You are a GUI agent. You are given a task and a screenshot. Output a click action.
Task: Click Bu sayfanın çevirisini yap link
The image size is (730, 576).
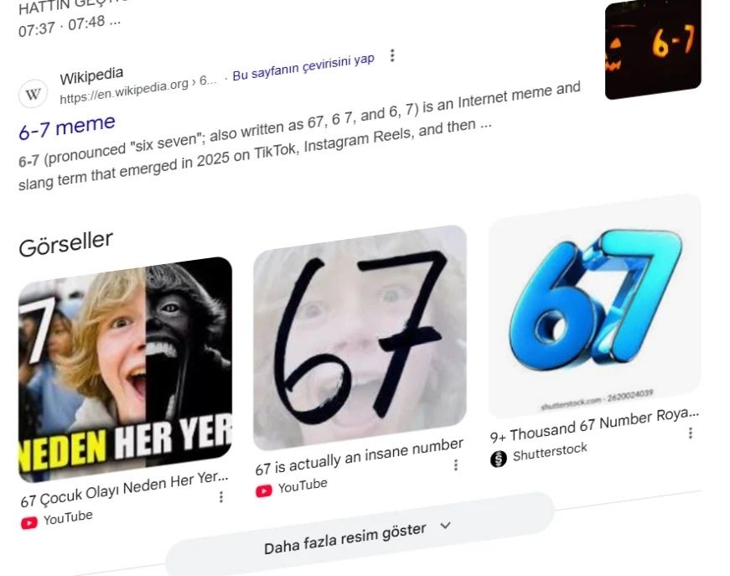tap(303, 68)
